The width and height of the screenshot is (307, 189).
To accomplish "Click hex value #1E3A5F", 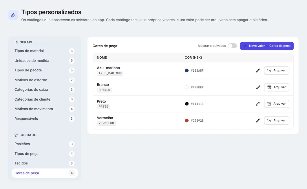I will point(197,71).
